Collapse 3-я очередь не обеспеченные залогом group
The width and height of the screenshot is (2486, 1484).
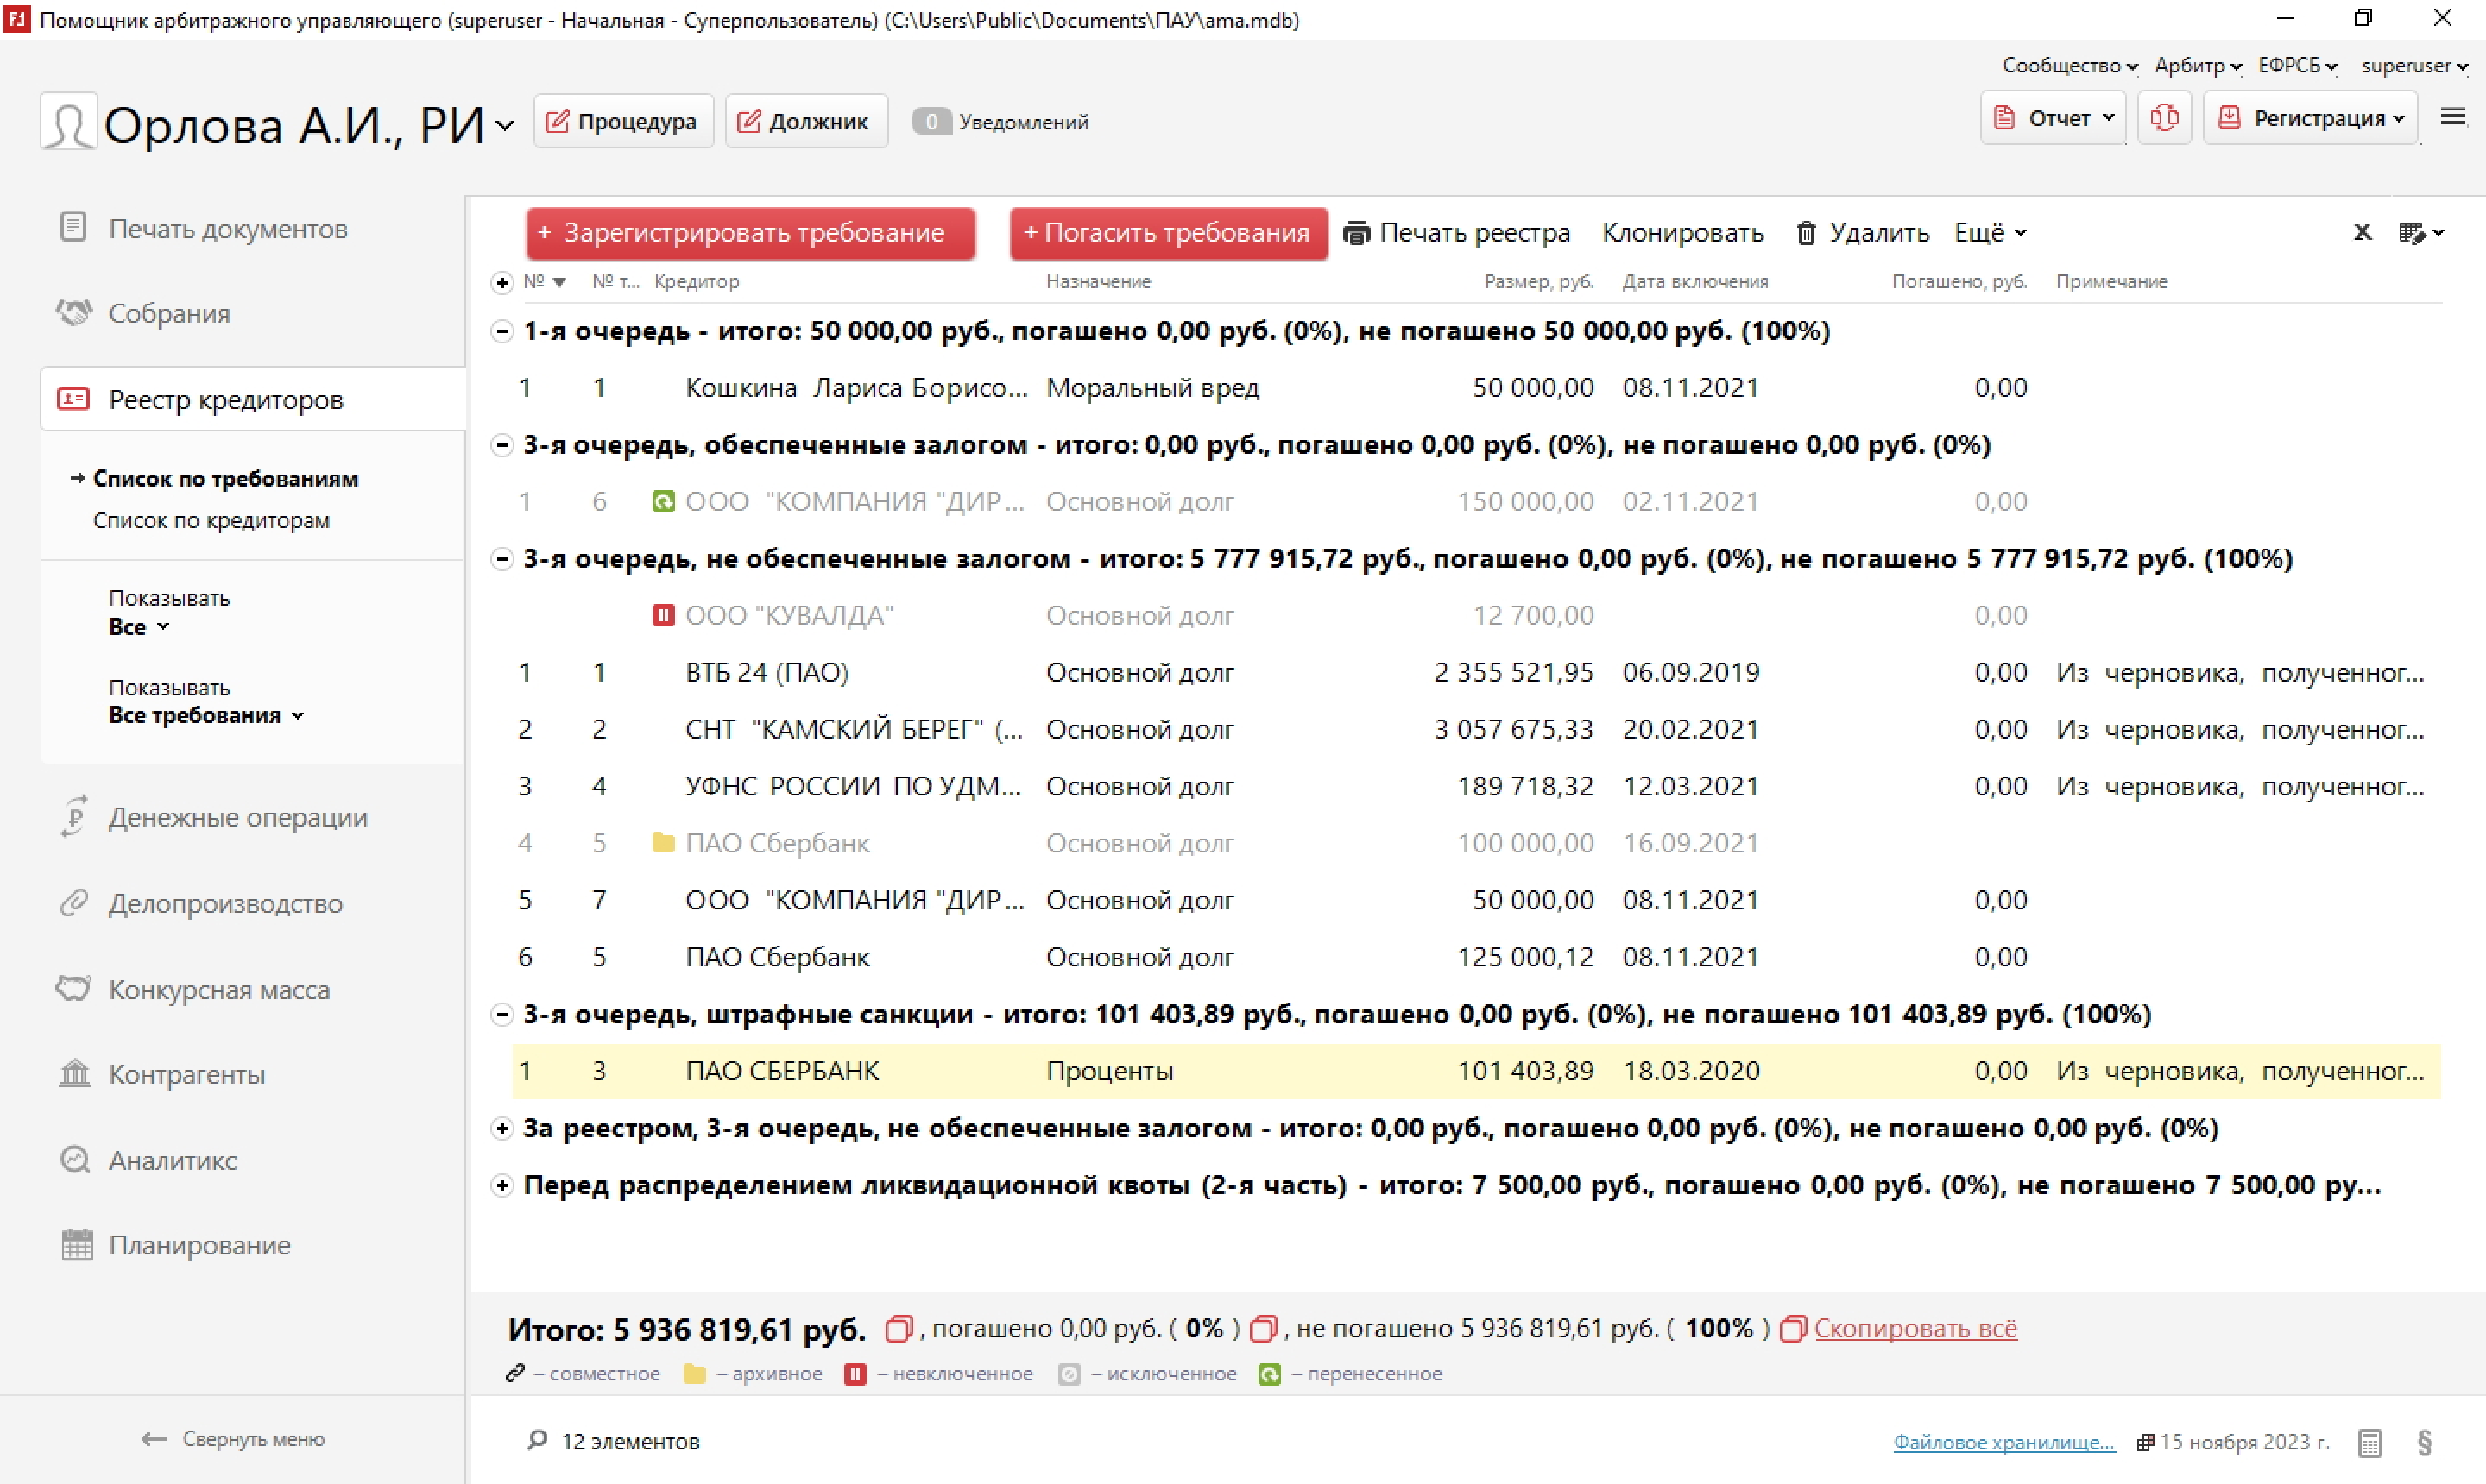(502, 559)
